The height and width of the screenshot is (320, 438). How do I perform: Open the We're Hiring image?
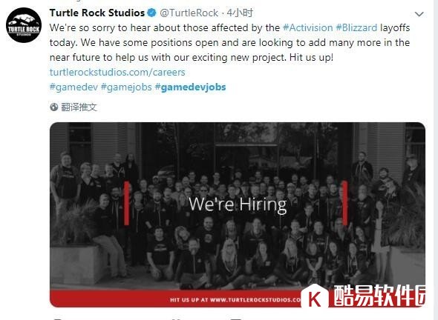click(x=238, y=215)
